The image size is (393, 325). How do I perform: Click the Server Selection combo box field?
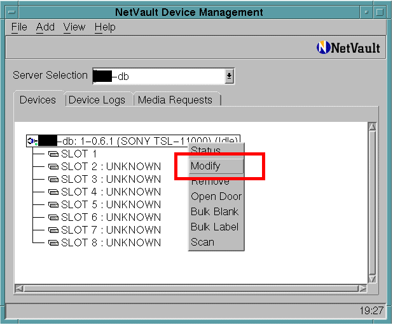click(x=163, y=76)
